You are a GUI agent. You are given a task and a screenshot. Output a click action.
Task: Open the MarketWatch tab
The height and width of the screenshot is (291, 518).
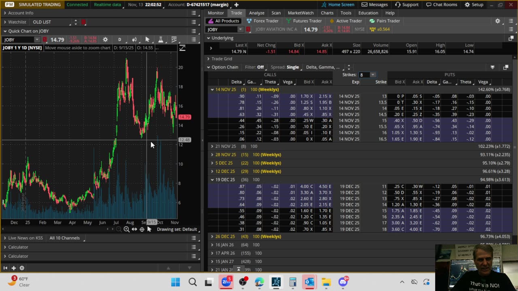tap(301, 13)
